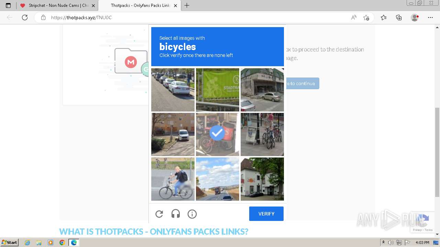Open Action Center flag icon

coord(407,243)
